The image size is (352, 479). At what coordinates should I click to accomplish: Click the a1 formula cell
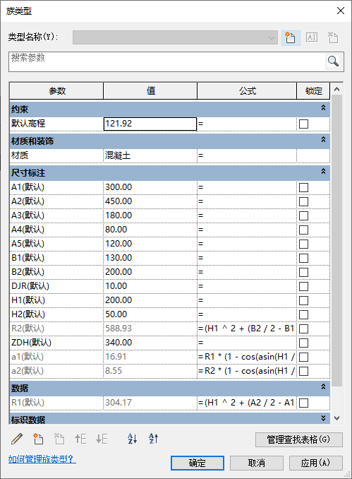point(247,357)
